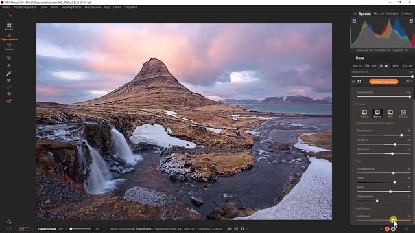
Task: Toggle the left panel icon at bottom-left
Action: [x=9, y=229]
